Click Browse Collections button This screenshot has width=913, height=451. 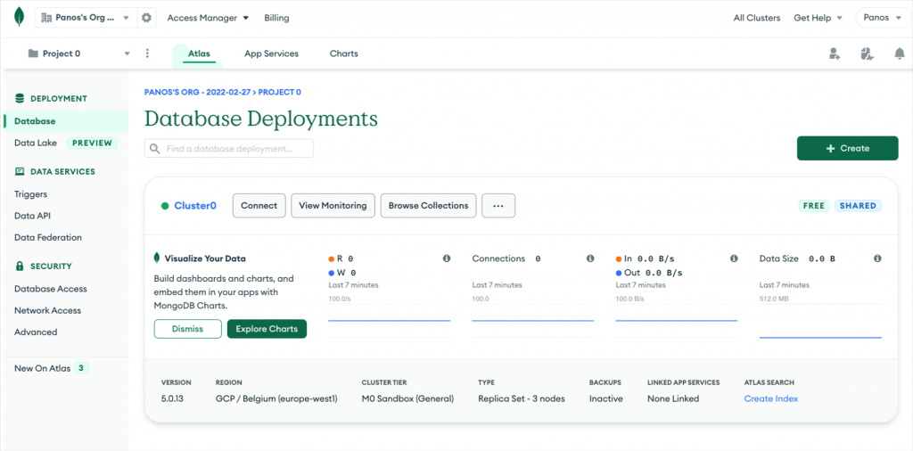pos(429,205)
